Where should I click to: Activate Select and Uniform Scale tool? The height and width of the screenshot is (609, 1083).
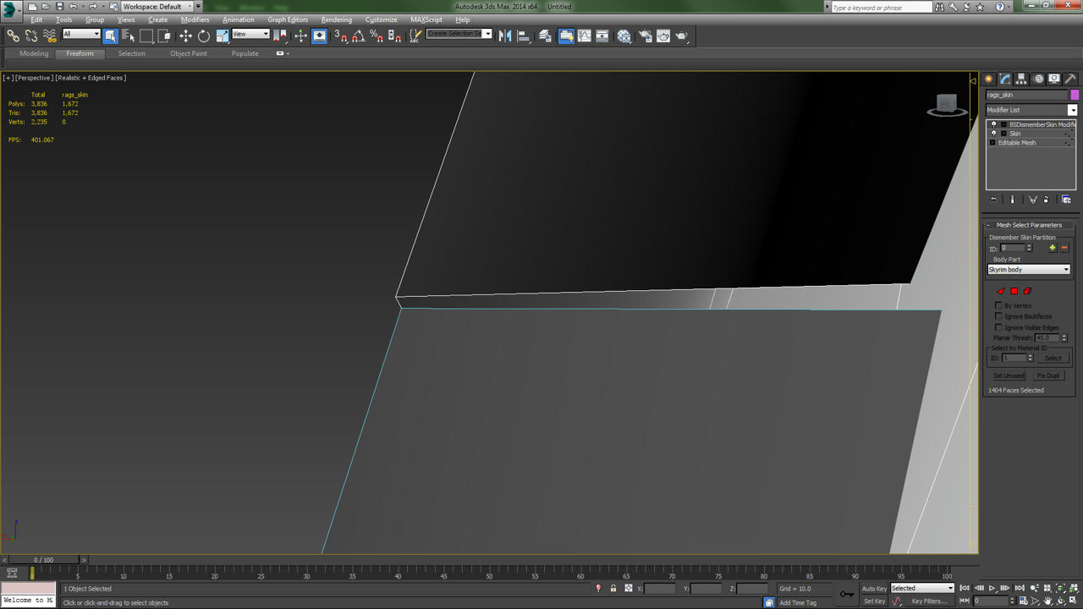[x=222, y=36]
